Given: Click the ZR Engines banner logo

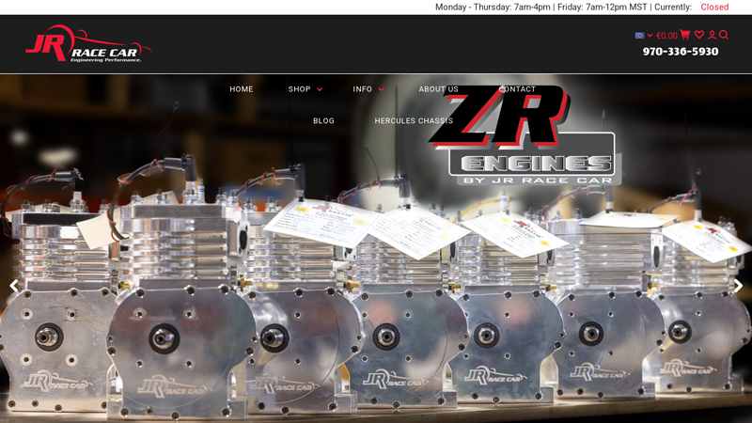Looking at the screenshot, I should point(525,136).
